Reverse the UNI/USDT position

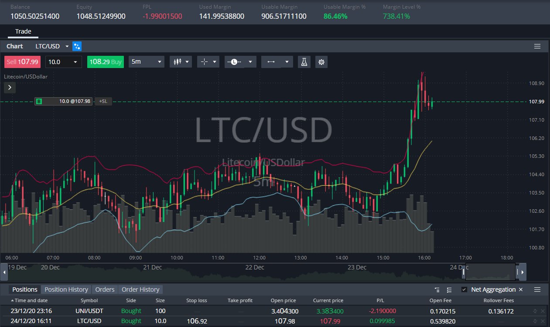point(535,311)
